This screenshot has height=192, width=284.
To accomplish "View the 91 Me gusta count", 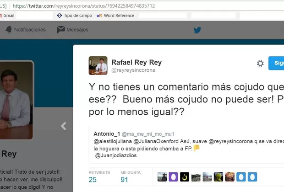I will coord(124,180).
